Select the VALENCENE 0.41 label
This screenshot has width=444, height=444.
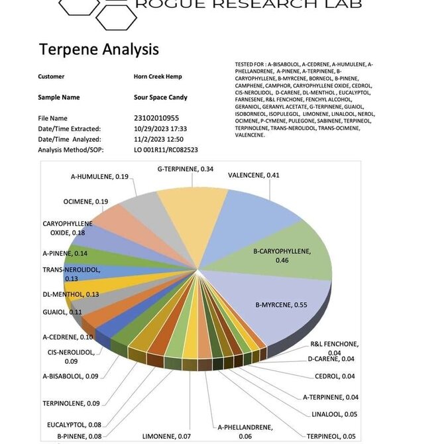click(x=254, y=175)
